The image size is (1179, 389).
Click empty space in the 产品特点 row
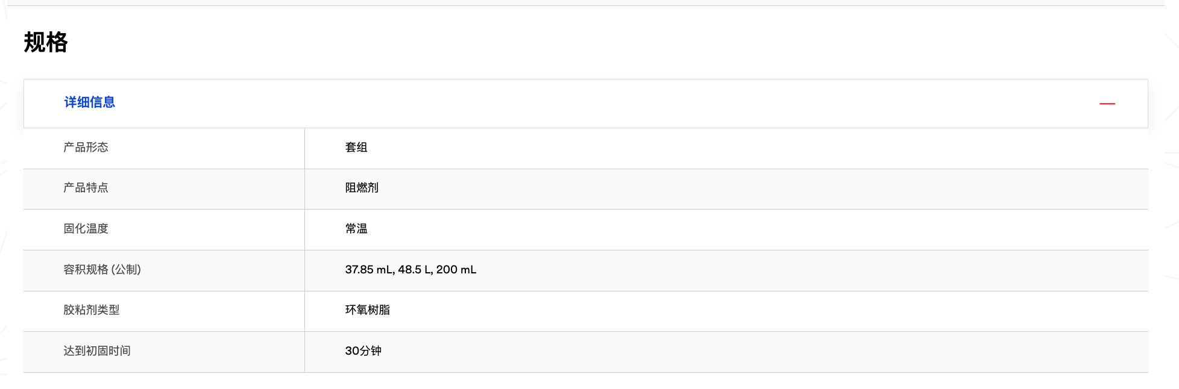coord(753,189)
